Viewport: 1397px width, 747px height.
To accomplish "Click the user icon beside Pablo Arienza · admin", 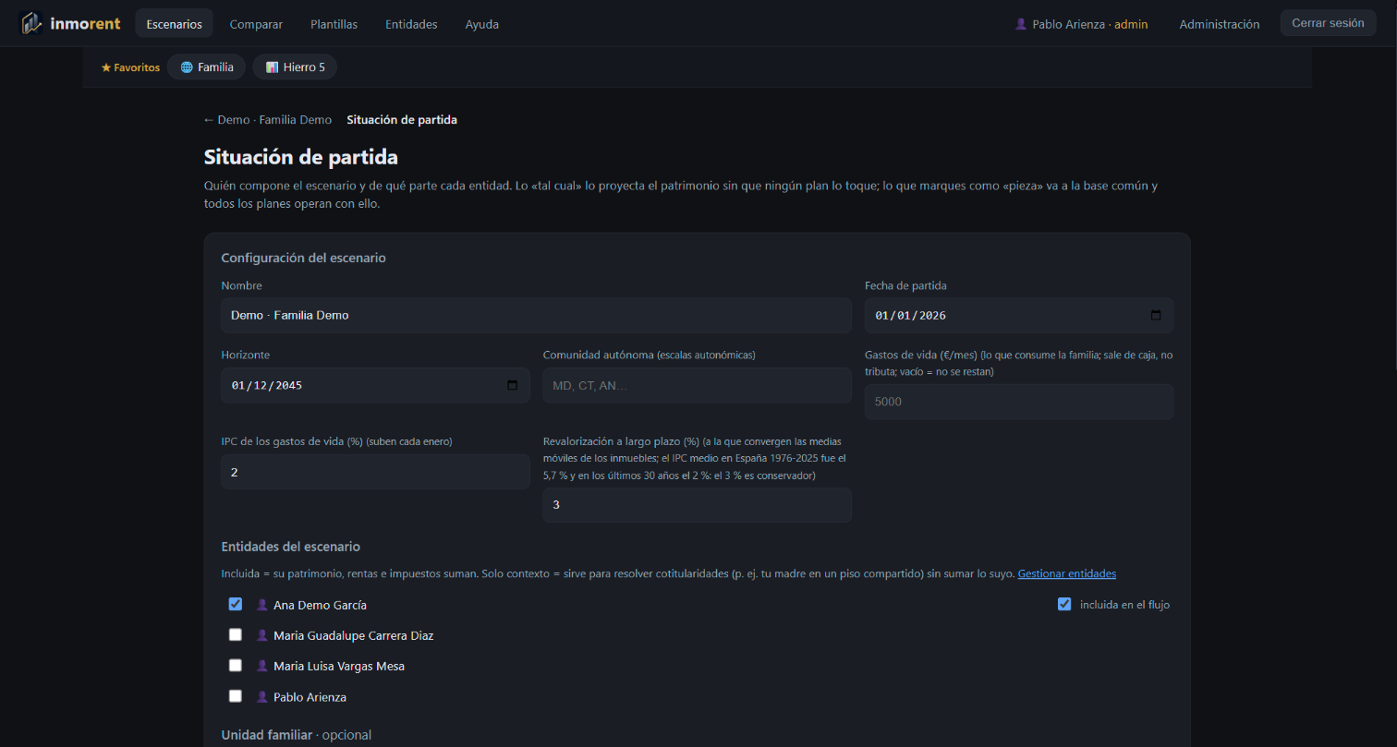I will 1021,24.
